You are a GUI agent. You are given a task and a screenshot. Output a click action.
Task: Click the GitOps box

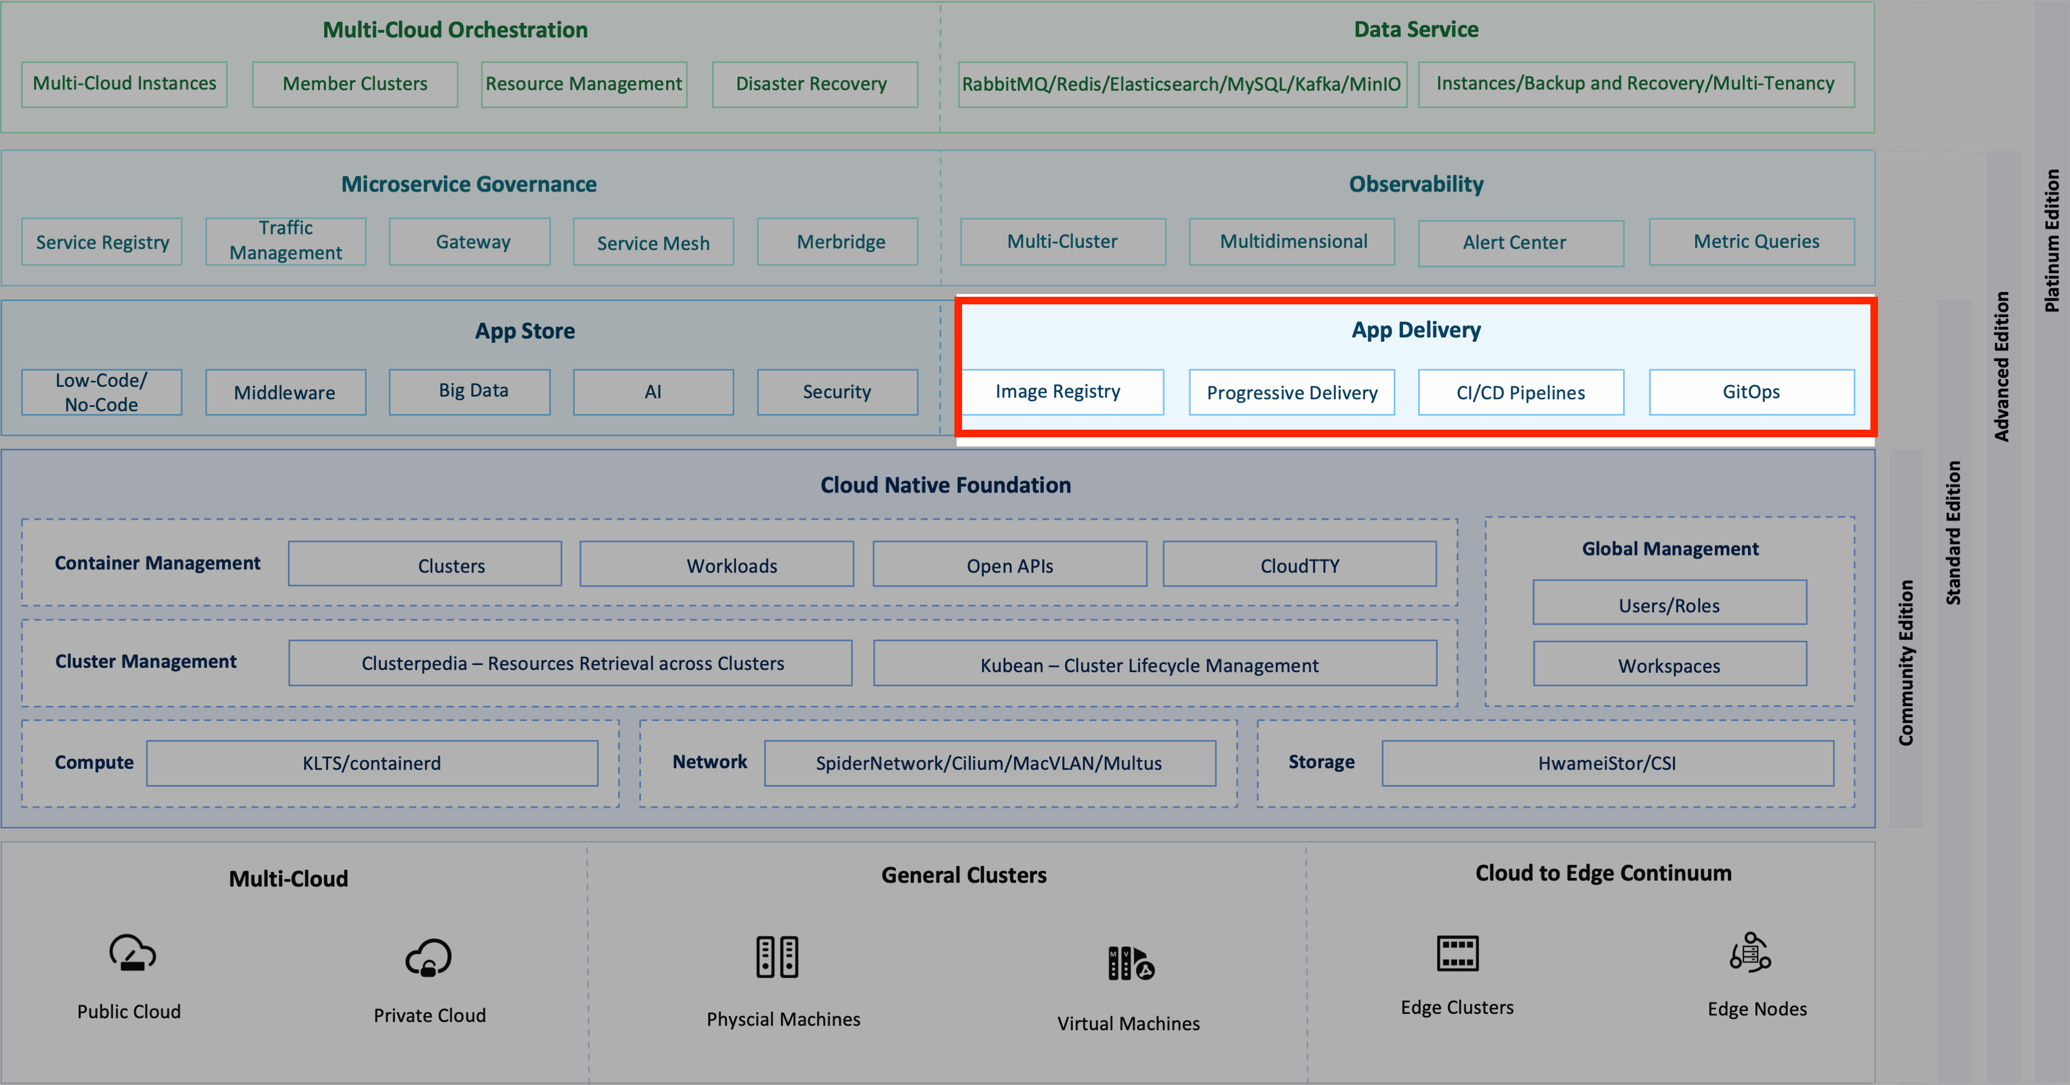[x=1752, y=392]
